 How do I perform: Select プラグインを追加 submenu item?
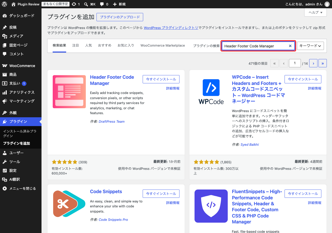17,143
